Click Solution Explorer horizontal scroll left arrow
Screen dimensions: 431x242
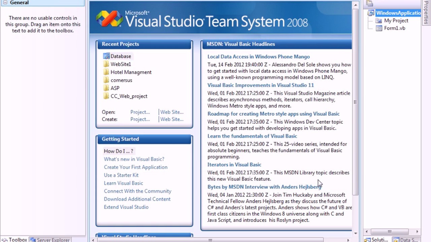tap(367, 232)
